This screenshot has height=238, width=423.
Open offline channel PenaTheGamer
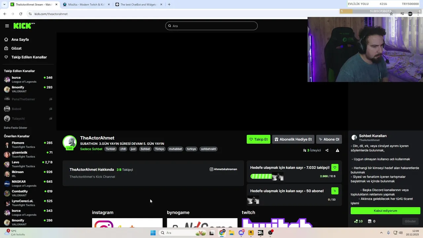tap(28, 99)
